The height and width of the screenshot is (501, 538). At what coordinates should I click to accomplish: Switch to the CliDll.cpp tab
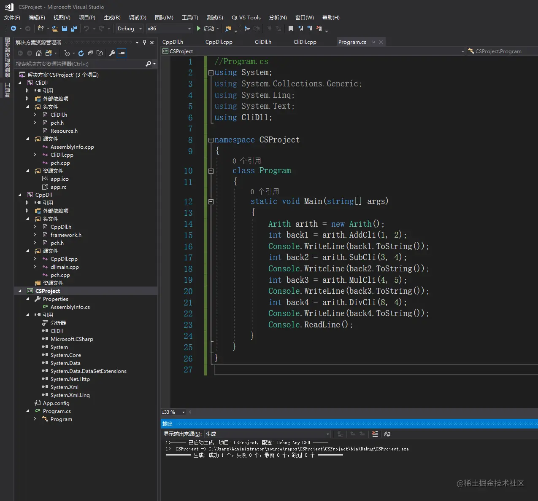[305, 42]
